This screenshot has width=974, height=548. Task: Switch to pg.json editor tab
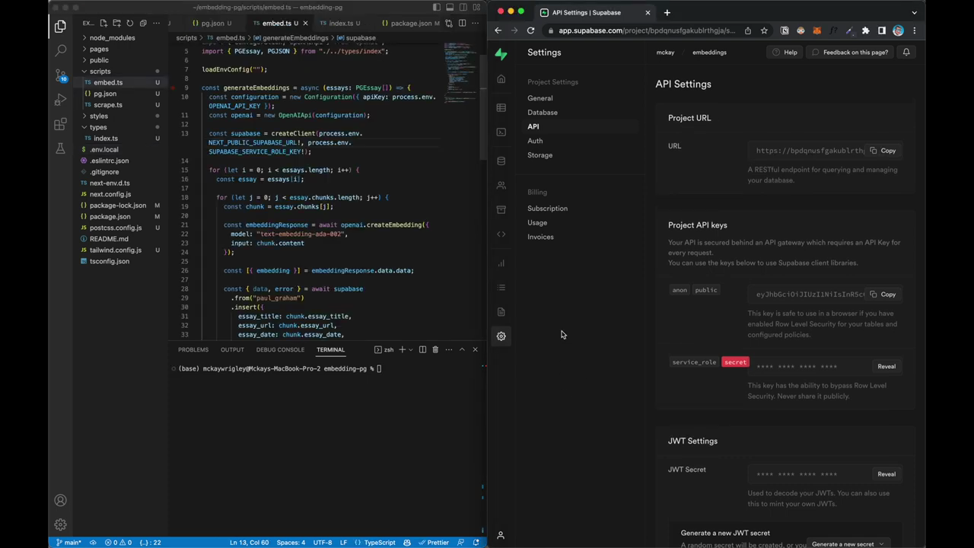(213, 24)
